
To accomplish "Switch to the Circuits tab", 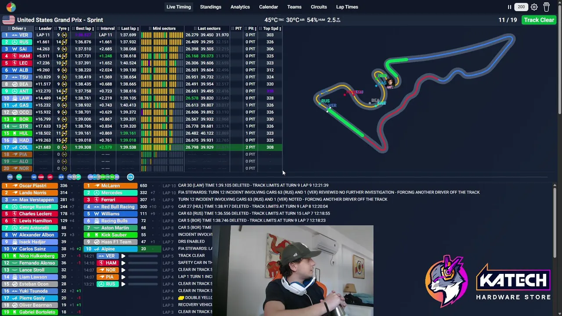I will [x=319, y=7].
